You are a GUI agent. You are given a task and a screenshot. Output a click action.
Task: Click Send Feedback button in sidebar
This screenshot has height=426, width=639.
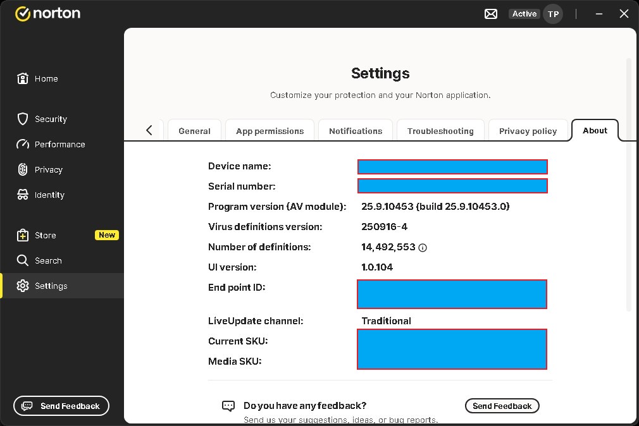61,406
